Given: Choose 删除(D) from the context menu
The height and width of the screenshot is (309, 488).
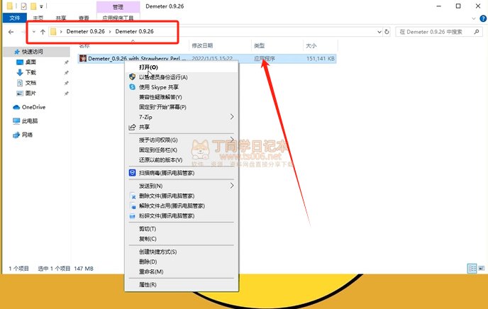Looking at the screenshot, I should point(182,262).
